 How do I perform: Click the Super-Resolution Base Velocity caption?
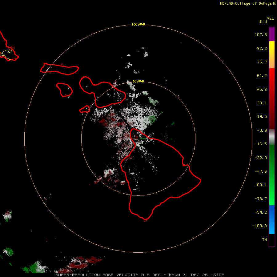pyautogui.click(x=140, y=275)
